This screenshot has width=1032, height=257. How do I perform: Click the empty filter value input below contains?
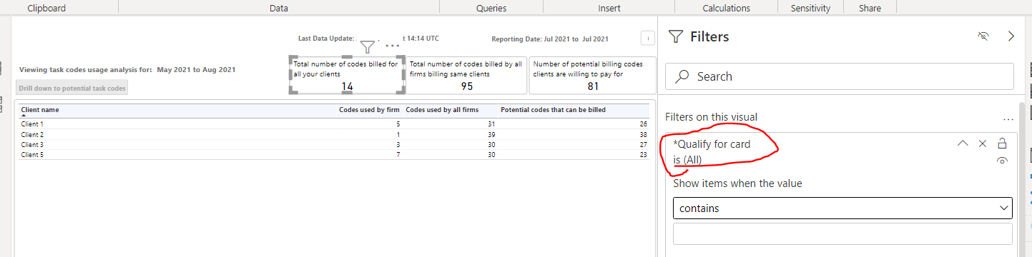842,234
